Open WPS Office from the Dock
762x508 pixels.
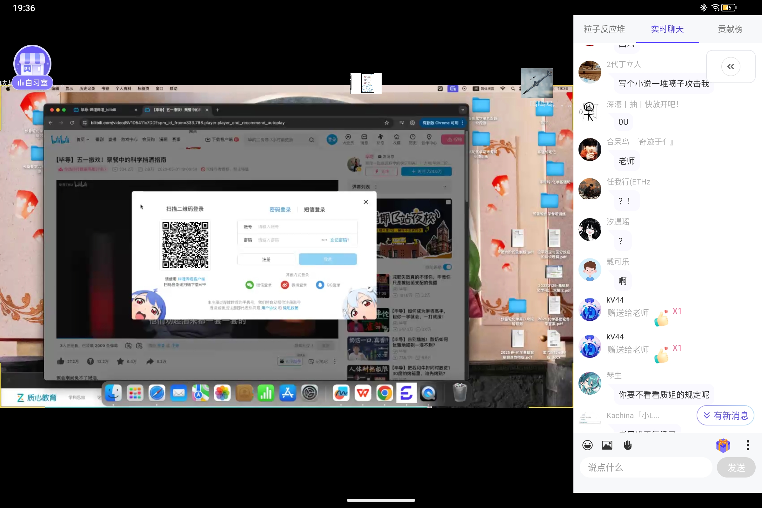tap(363, 393)
